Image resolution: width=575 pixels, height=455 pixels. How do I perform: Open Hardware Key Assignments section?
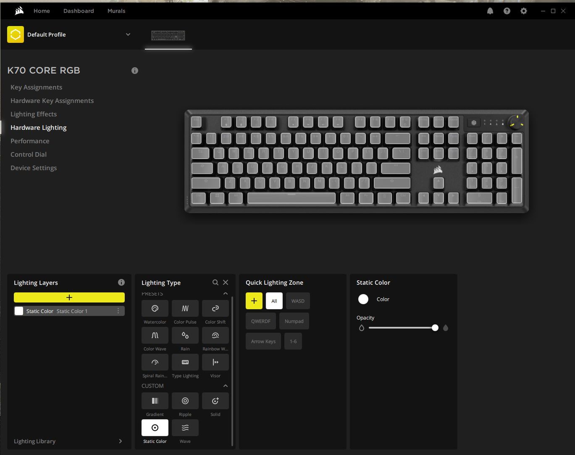pyautogui.click(x=52, y=100)
